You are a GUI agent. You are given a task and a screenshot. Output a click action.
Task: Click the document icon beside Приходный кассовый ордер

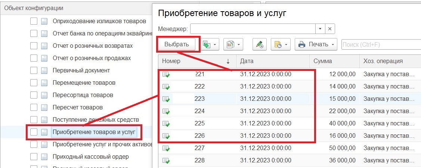[x=44, y=156]
